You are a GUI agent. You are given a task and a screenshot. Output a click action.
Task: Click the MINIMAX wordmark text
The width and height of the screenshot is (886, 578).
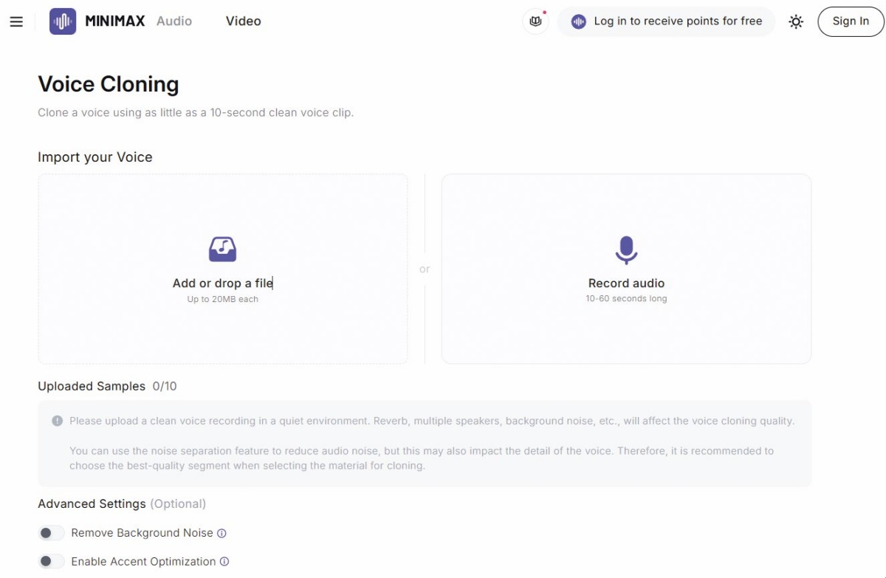[x=115, y=21]
